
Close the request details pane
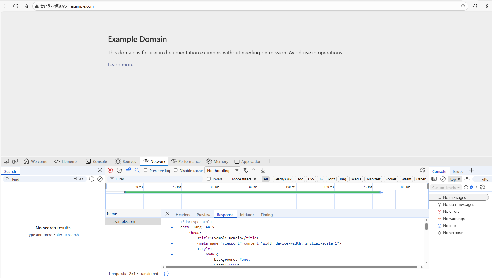coord(167,214)
